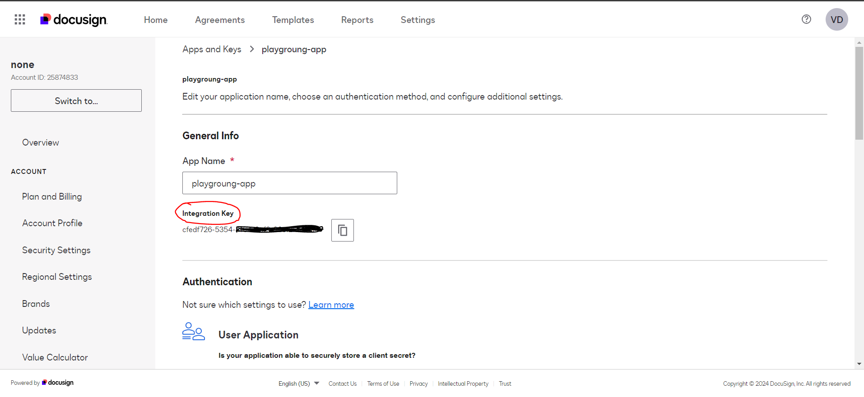Open Brands in the sidebar
The image size is (864, 397).
click(36, 304)
